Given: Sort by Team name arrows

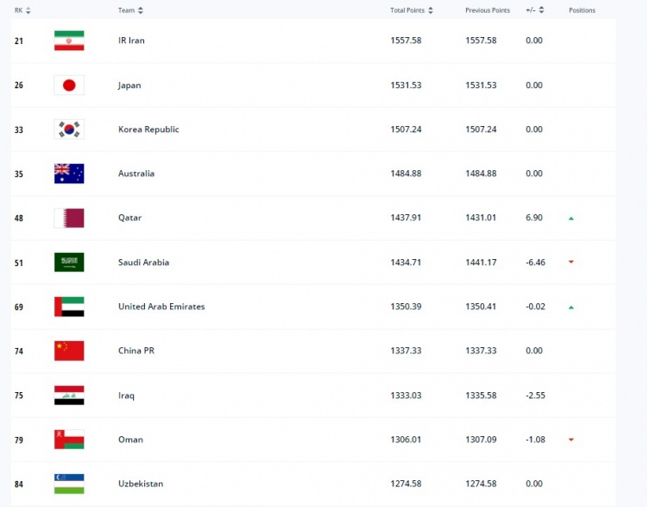Looking at the screenshot, I should (141, 10).
